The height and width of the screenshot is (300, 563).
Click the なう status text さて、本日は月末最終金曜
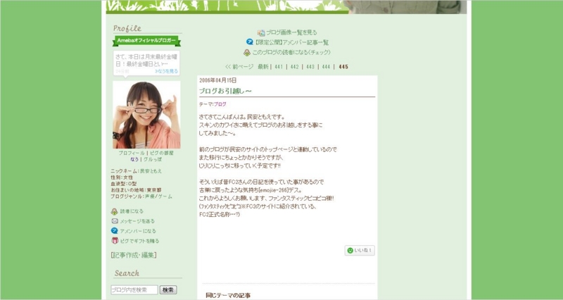tap(146, 60)
